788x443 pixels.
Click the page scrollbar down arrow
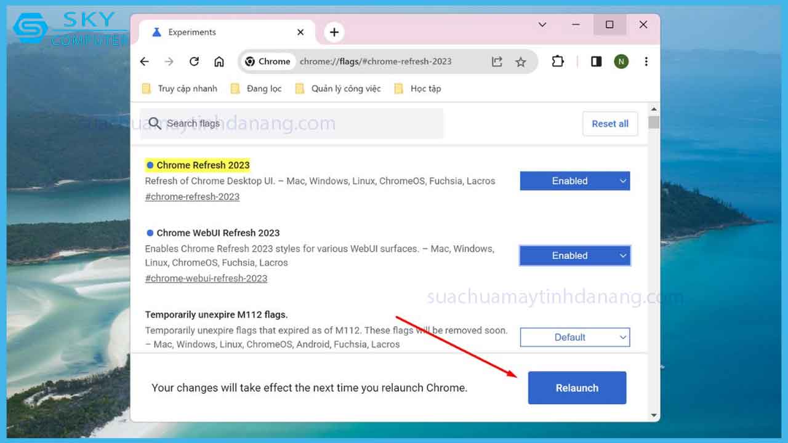(x=654, y=415)
